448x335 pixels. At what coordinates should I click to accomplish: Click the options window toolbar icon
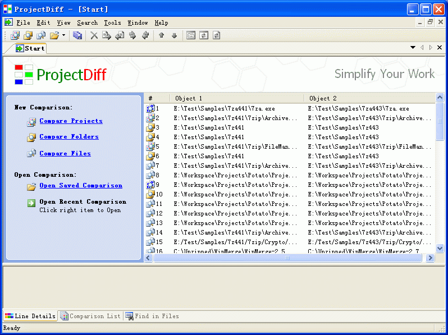click(x=190, y=35)
